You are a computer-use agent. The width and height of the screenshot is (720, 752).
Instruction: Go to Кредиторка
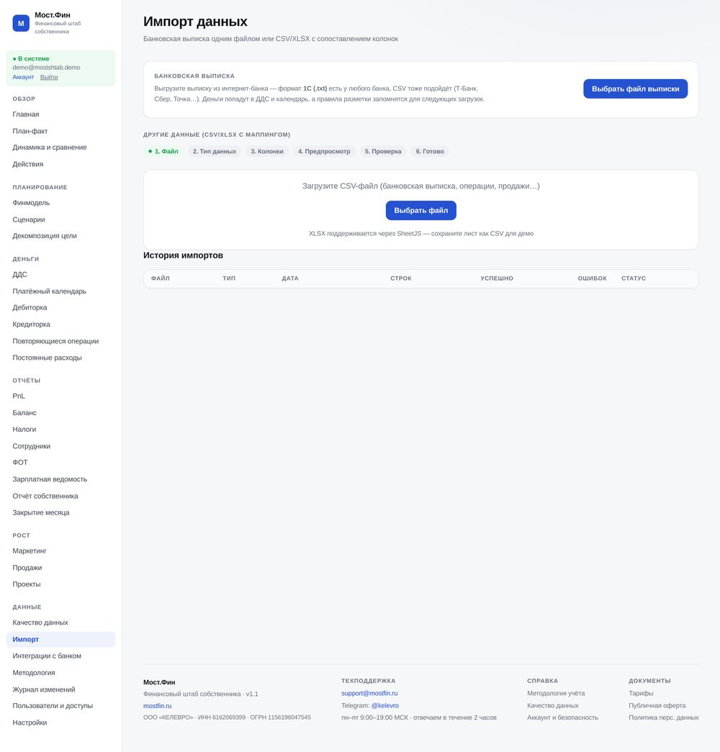tap(61, 325)
